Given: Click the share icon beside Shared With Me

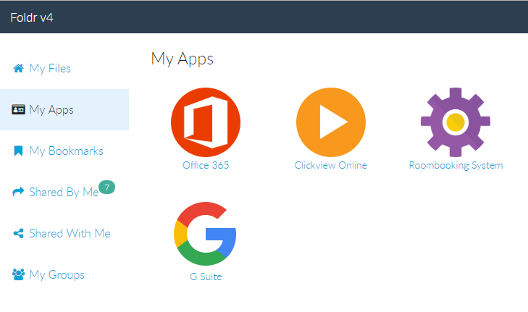Looking at the screenshot, I should click(18, 233).
